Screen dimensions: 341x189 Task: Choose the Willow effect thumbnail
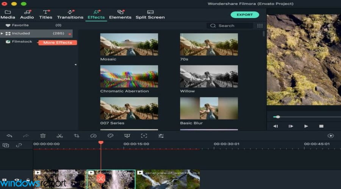[x=209, y=76]
